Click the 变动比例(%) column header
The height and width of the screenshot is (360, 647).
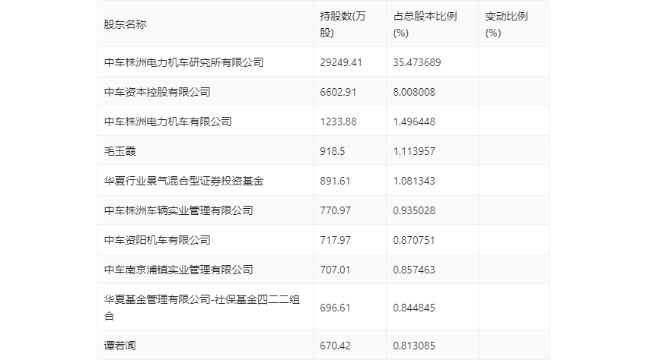pos(506,24)
